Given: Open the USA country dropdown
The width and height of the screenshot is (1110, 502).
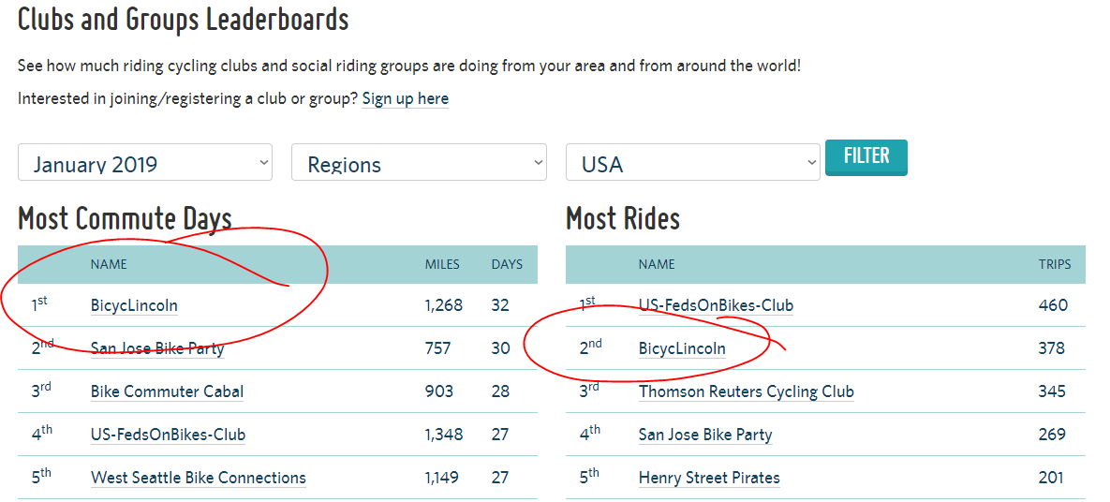Looking at the screenshot, I should pos(693,162).
